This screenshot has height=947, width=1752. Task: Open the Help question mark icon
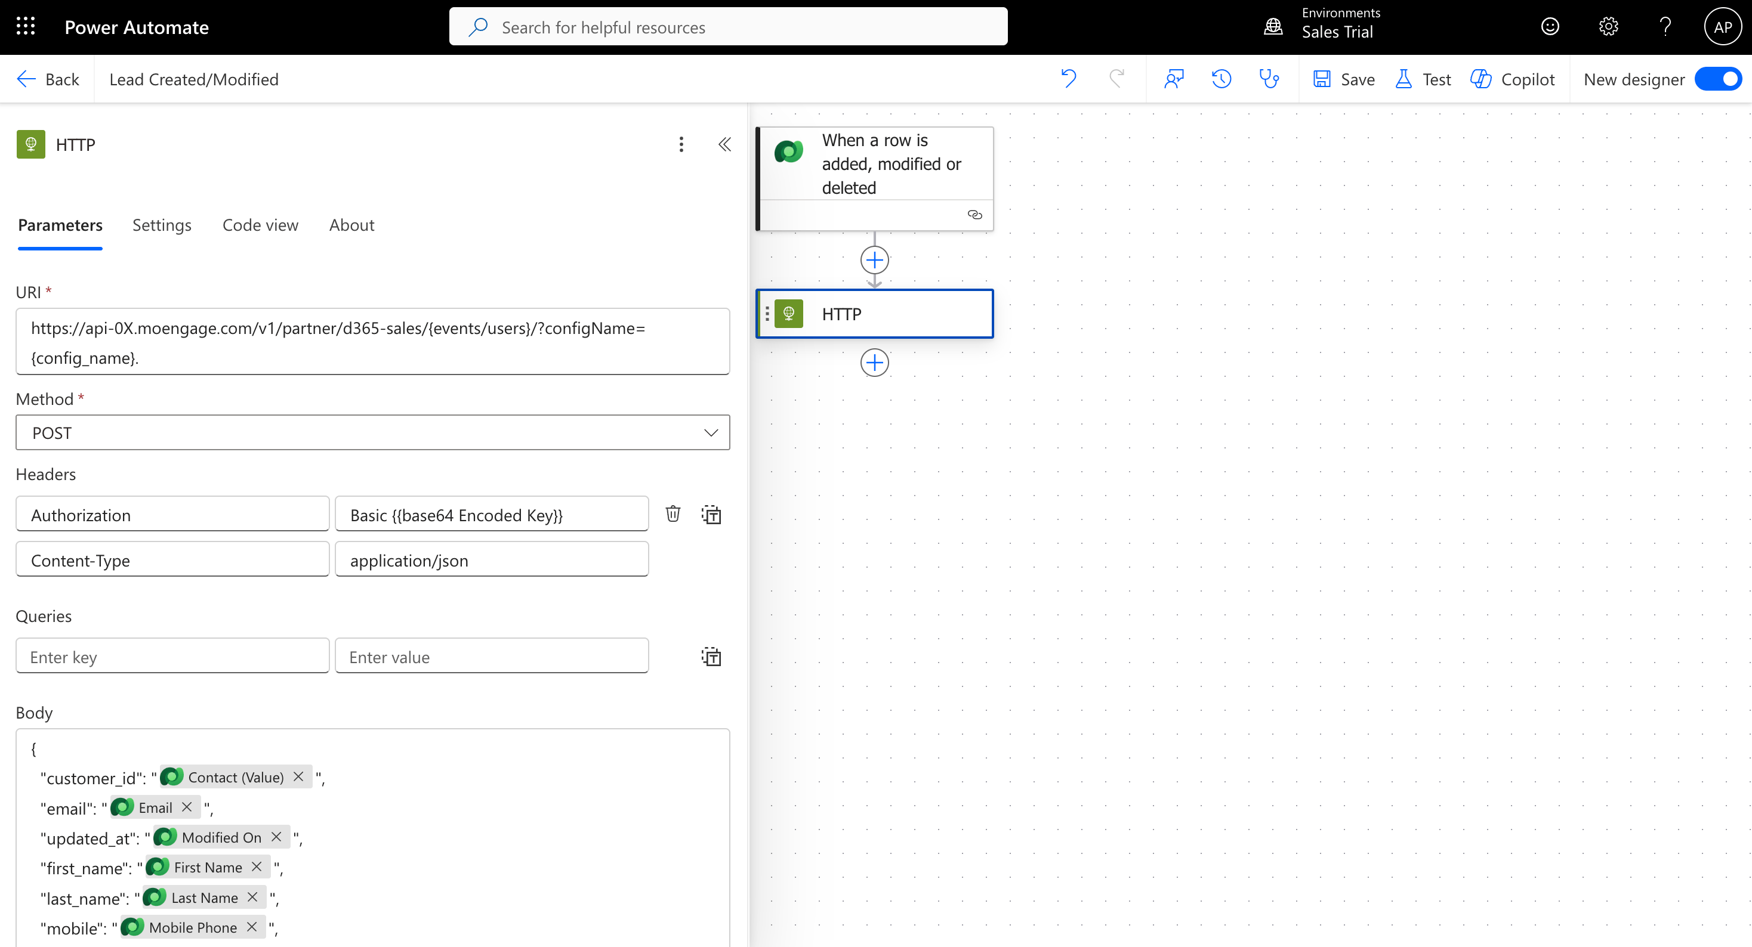tap(1665, 26)
